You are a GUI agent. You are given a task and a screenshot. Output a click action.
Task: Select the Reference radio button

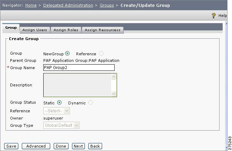[101, 54]
